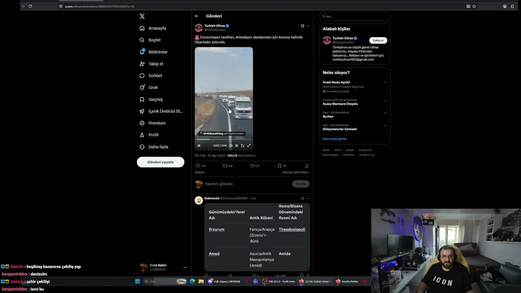Click the Ara search box on X
Image resolution: width=521 pixels, height=293 pixels.
click(355, 16)
